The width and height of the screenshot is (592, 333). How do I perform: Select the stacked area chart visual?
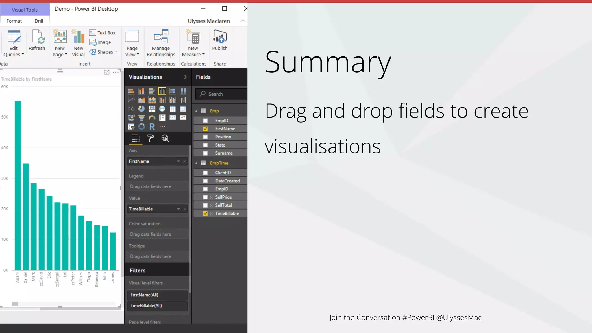pyautogui.click(x=152, y=100)
